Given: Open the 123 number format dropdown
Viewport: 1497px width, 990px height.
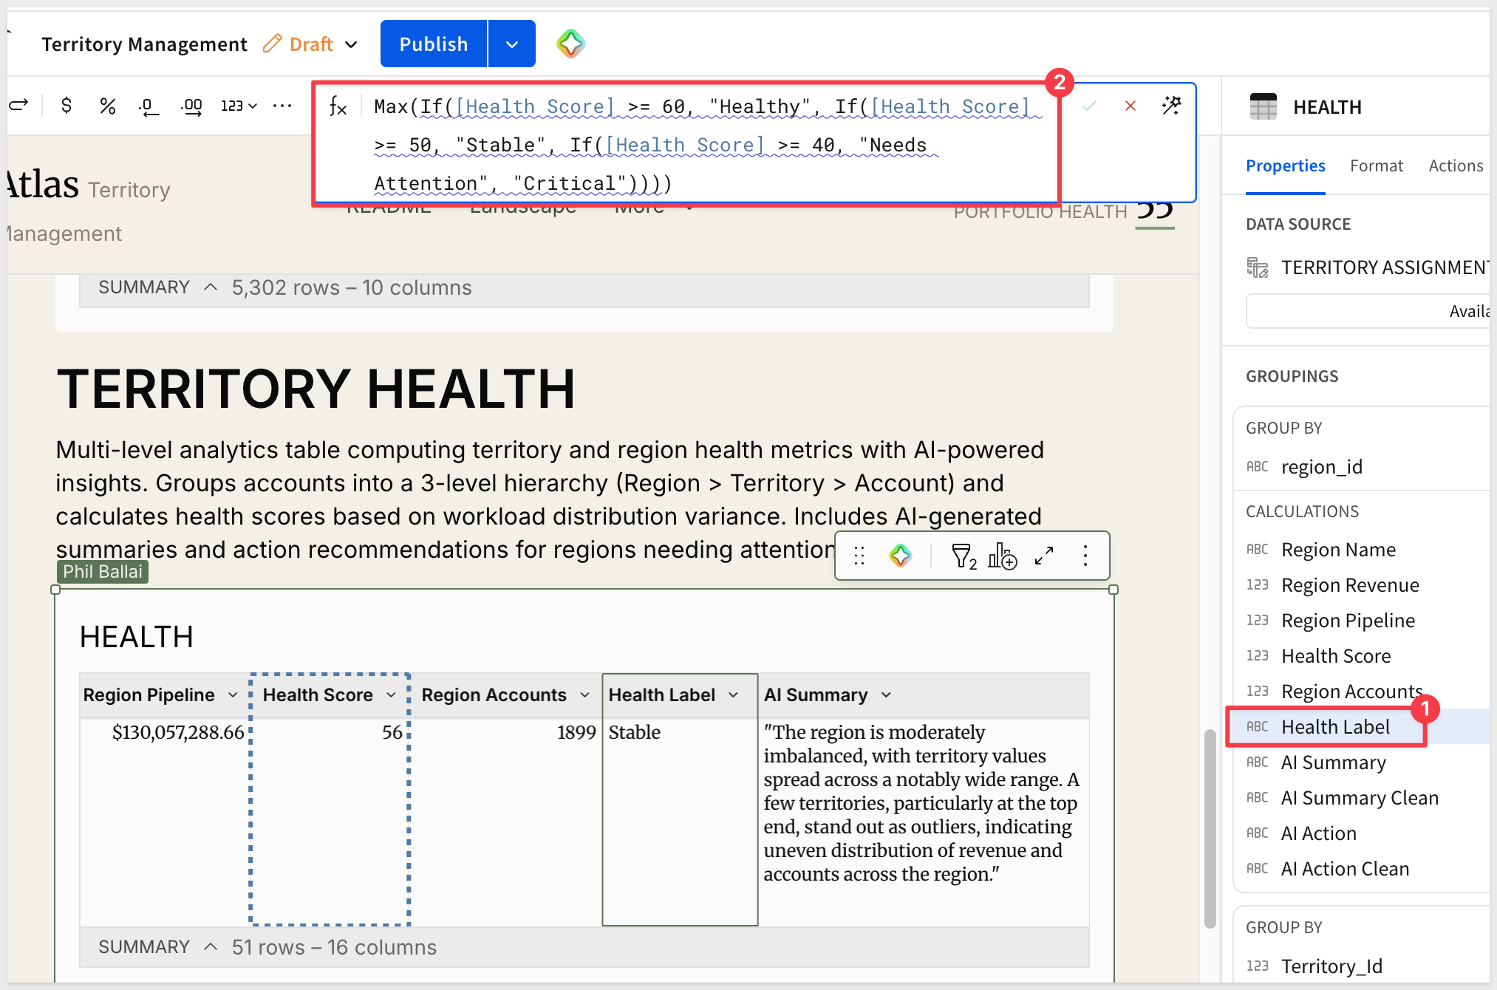Looking at the screenshot, I should [239, 106].
